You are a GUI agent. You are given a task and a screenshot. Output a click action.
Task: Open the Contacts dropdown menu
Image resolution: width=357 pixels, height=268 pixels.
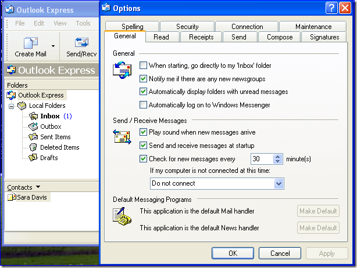(38, 187)
